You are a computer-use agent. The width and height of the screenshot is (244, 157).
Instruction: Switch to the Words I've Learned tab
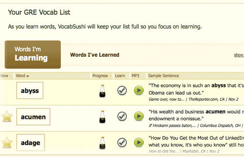(x=95, y=55)
